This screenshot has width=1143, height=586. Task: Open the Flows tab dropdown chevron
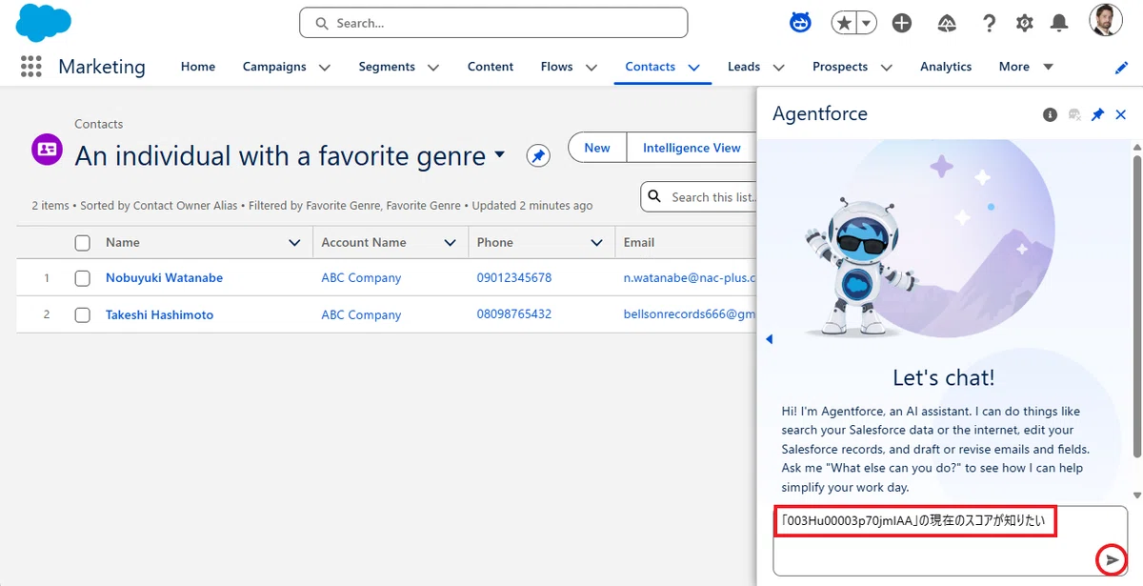pos(591,68)
